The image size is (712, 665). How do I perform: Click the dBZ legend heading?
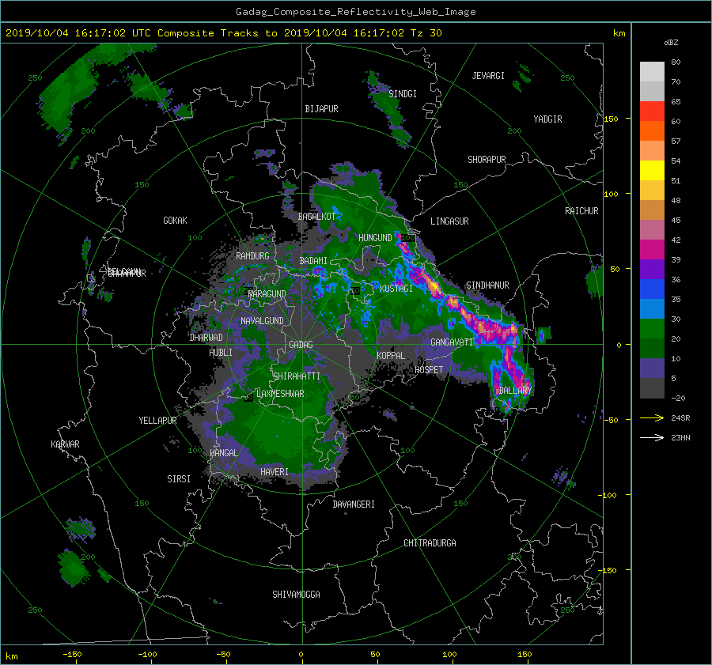point(671,43)
